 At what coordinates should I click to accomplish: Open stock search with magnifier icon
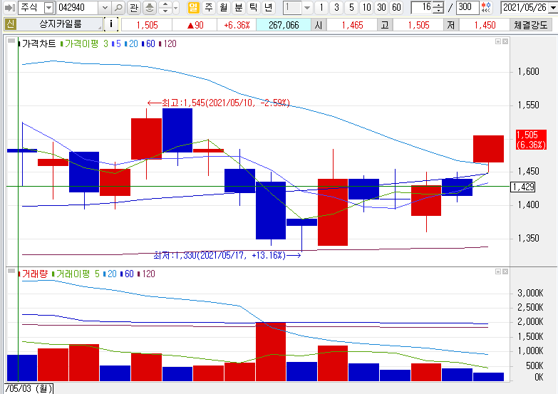[x=118, y=7]
